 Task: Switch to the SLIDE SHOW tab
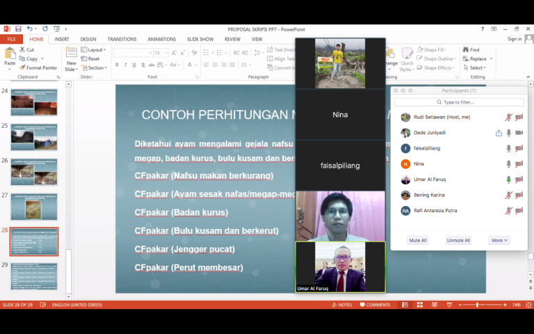tap(200, 39)
